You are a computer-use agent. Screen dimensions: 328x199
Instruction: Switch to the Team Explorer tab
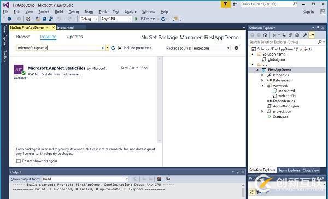(289, 170)
